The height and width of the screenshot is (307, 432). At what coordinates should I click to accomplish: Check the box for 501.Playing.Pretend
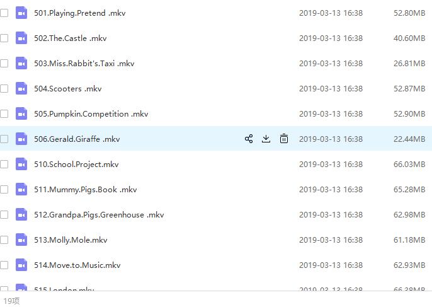4,13
